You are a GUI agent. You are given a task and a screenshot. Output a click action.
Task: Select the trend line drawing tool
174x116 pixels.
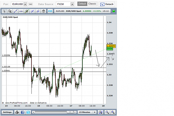(x=15, y=11)
